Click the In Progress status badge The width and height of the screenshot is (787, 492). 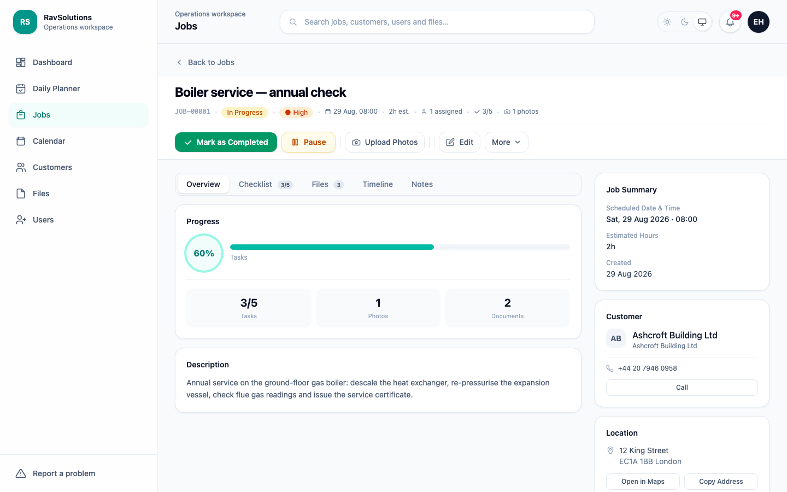click(x=245, y=113)
